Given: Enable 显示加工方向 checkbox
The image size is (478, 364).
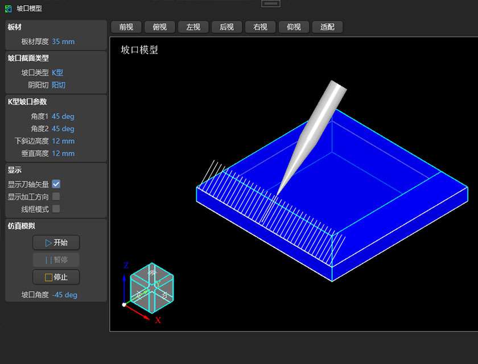Looking at the screenshot, I should point(56,197).
